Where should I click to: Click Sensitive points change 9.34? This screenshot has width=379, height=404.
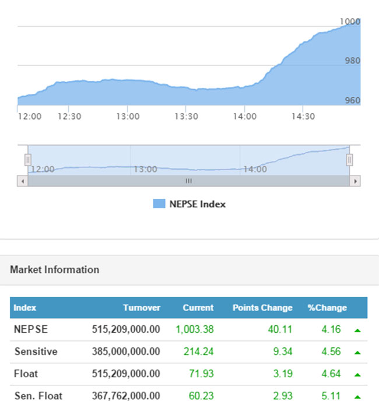283,352
